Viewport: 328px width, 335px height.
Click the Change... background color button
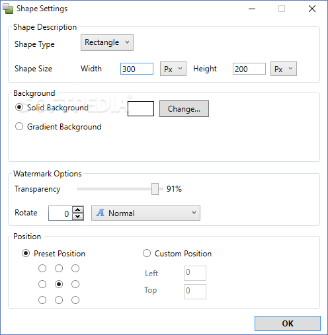point(184,109)
